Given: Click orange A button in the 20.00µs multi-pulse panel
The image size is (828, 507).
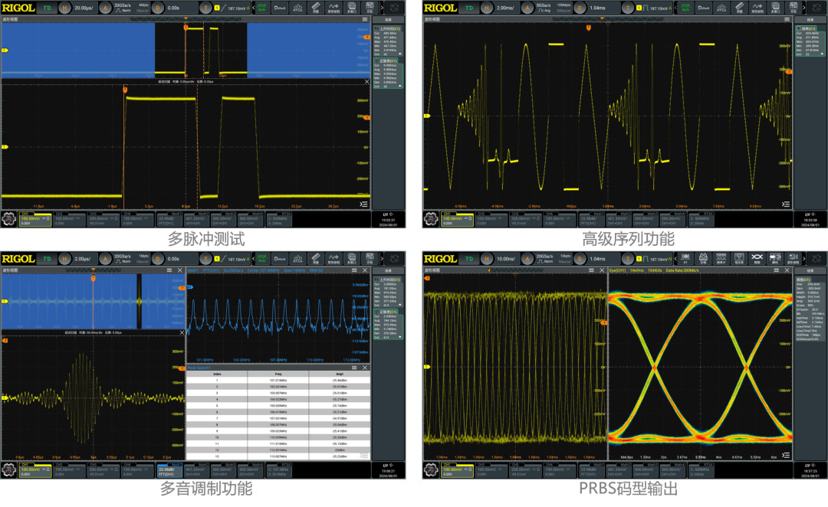Looking at the screenshot, I should coord(106,8).
